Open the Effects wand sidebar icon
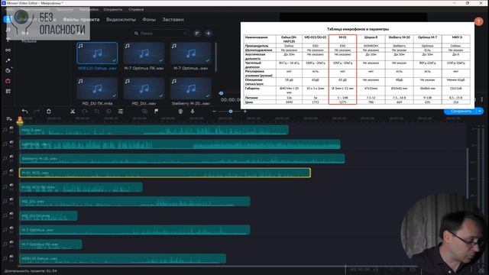The image size is (489, 275). 8,60
